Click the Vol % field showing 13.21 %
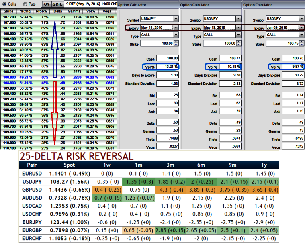This screenshot has width=305, height=243. coord(168,67)
